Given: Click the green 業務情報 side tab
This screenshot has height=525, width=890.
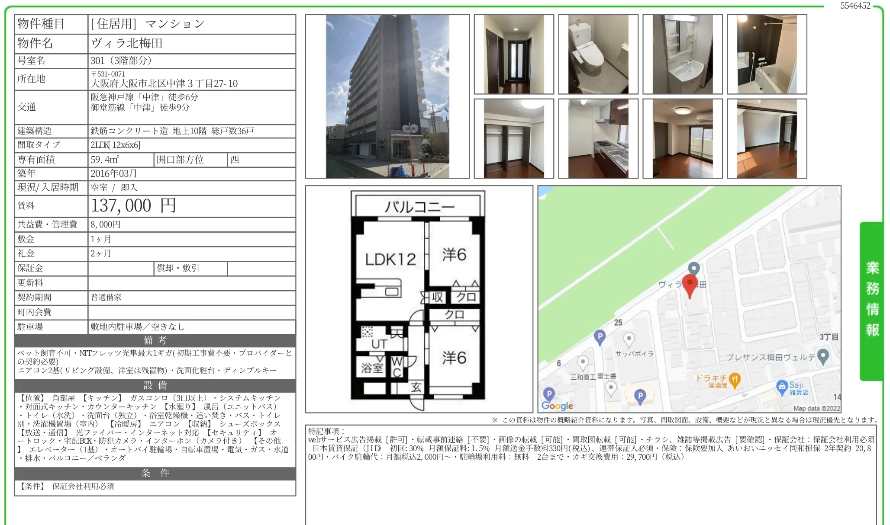Looking at the screenshot, I should click(872, 301).
